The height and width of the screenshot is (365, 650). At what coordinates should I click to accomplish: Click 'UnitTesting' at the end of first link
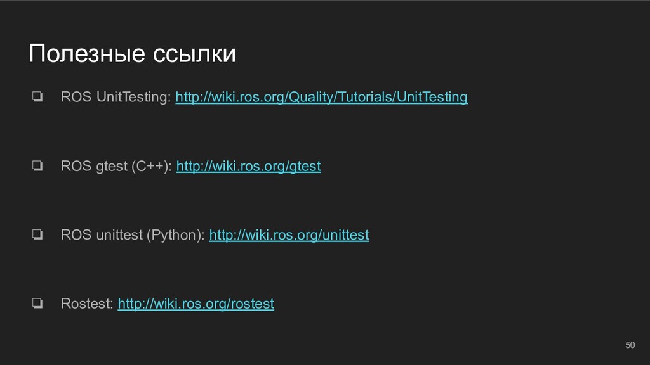[x=432, y=97]
